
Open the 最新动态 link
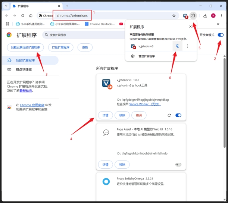tap(26, 91)
